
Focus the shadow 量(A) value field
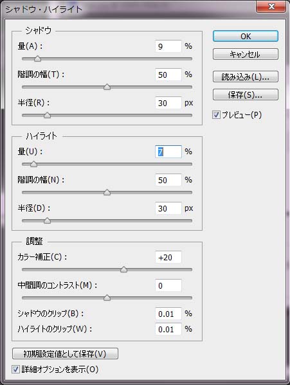click(168, 46)
